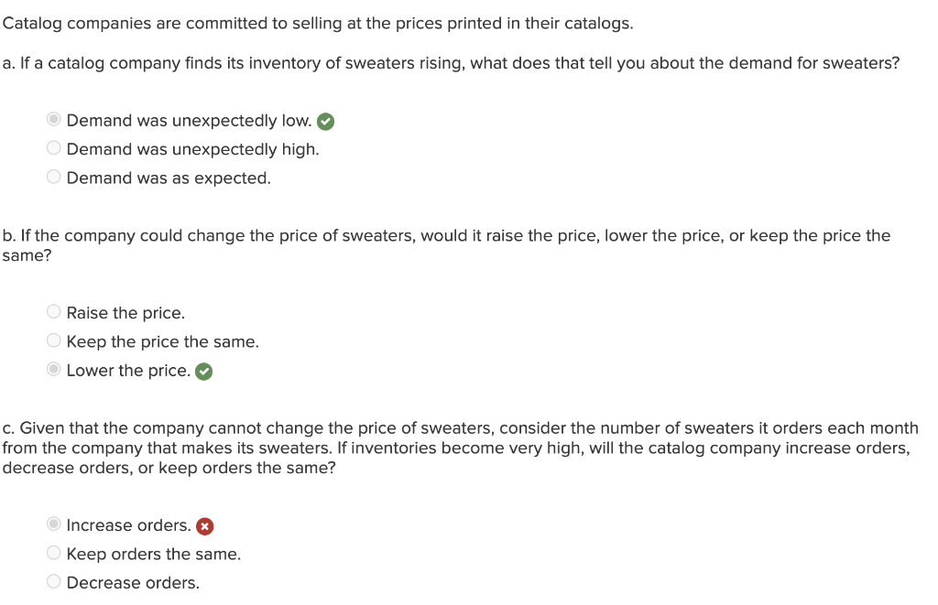This screenshot has width=938, height=605.
Task: Choose the 'Demand was unexpectedly high' radio button
Action: point(54,148)
